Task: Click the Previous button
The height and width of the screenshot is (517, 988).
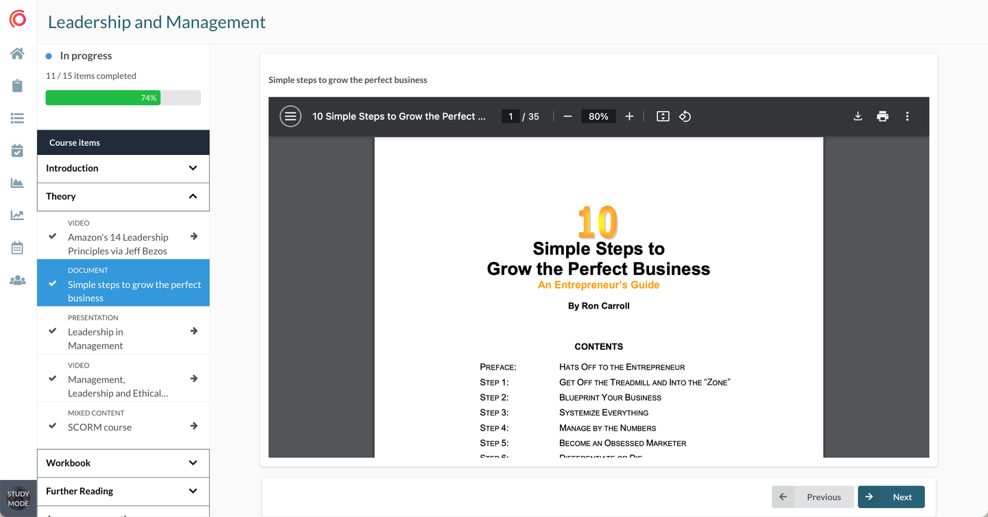Action: tap(813, 497)
